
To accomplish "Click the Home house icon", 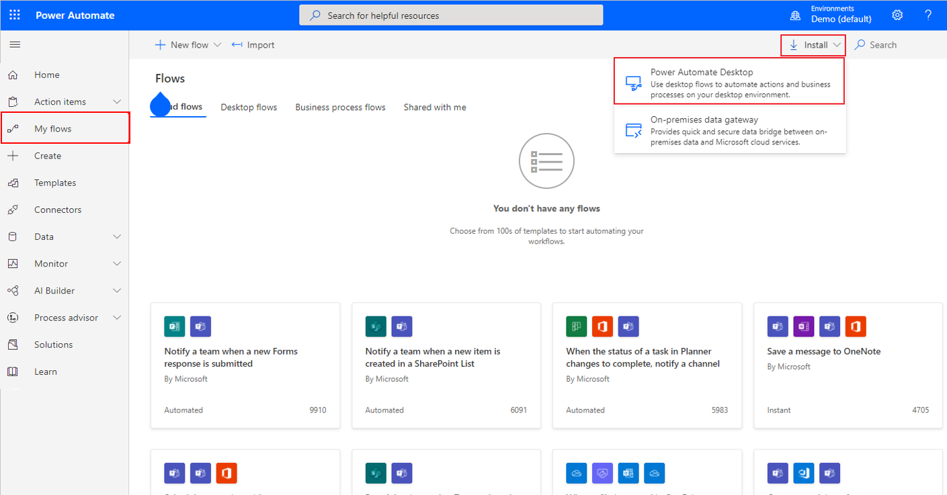I will pos(13,75).
